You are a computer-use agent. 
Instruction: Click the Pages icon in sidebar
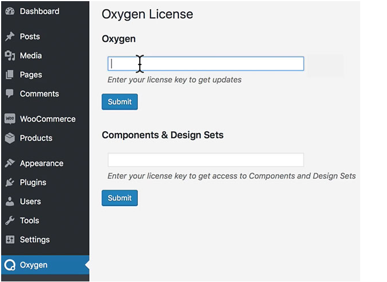[10, 74]
